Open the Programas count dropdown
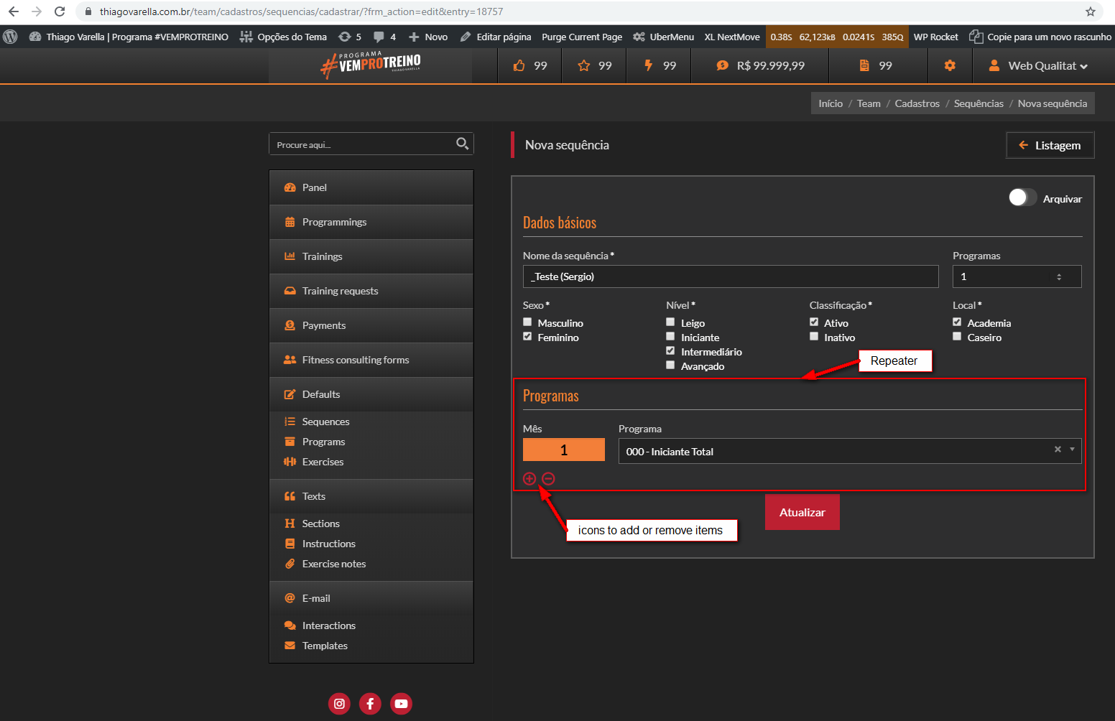 [1016, 276]
